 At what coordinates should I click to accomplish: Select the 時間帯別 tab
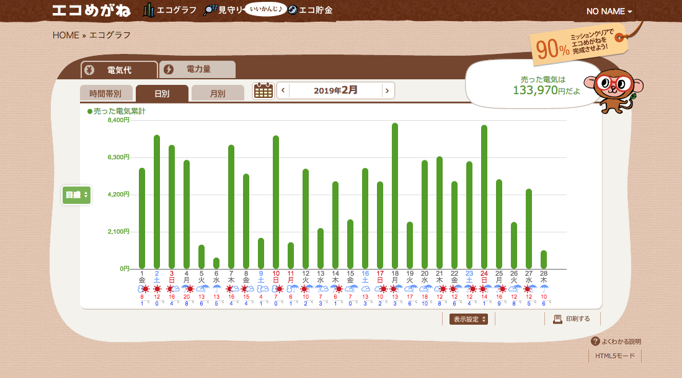coord(105,94)
